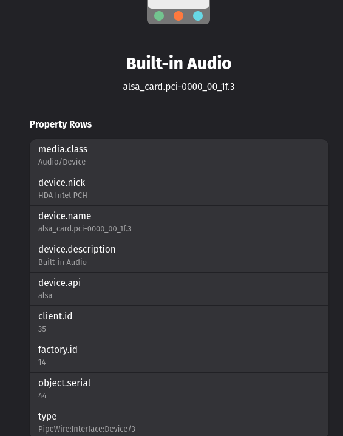This screenshot has width=343, height=436.
Task: Click the alsa_card.pci-0000_00_1f.3 subtitle
Action: point(178,87)
